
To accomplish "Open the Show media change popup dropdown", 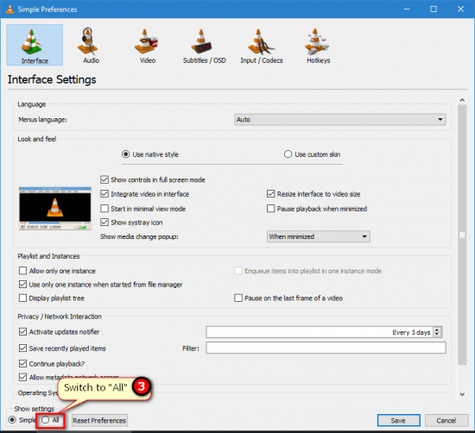I will pyautogui.click(x=319, y=236).
